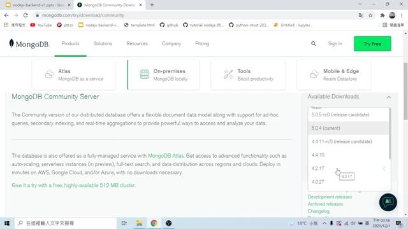Click the Sign In link
408x229 pixels.
pos(335,44)
